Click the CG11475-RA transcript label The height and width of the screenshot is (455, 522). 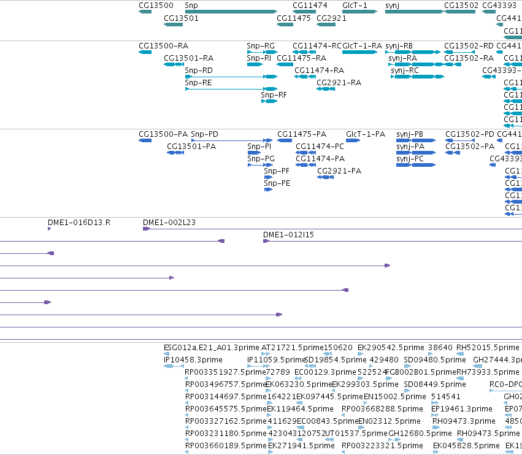pyautogui.click(x=301, y=58)
